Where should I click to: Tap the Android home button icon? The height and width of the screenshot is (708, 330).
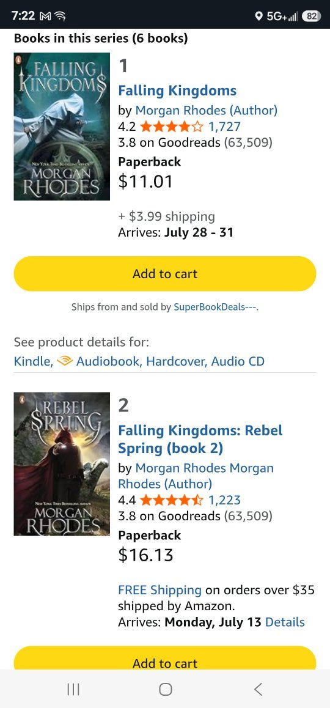[x=165, y=689]
